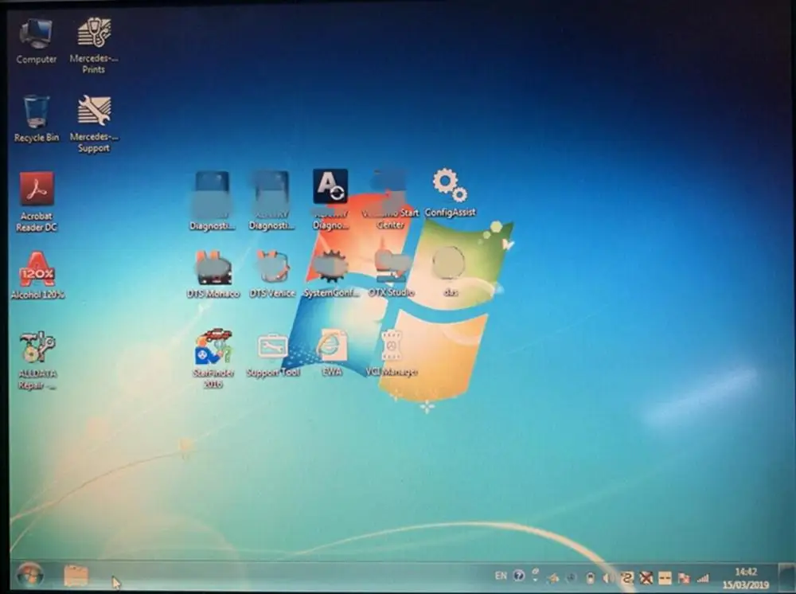Click the taskbar clock showing 14:42
This screenshot has width=796, height=594.
pos(745,578)
